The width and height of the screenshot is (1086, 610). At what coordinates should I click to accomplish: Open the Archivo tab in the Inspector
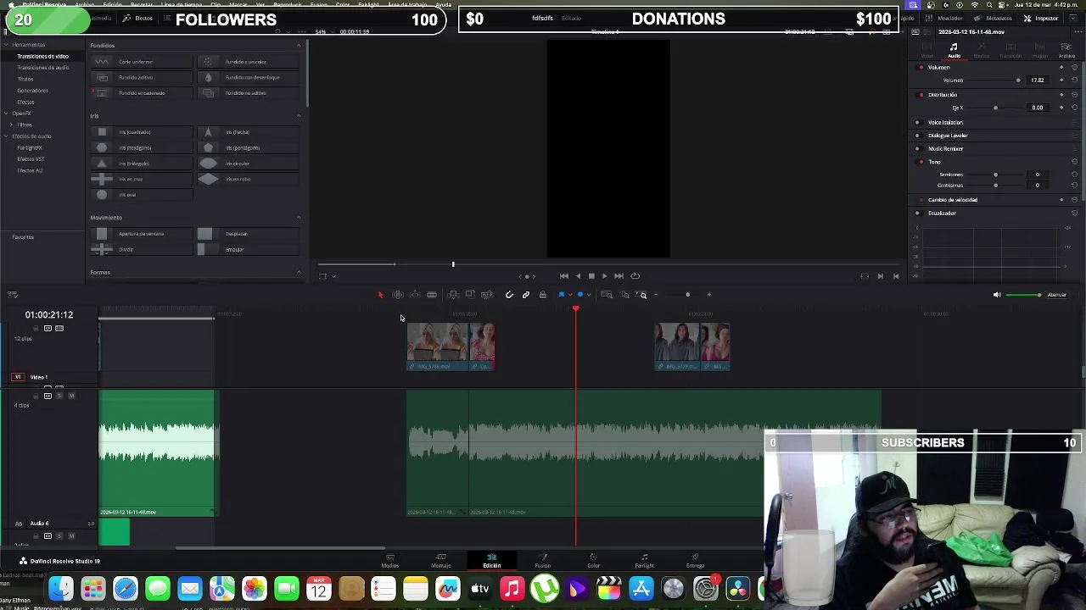point(1066,51)
